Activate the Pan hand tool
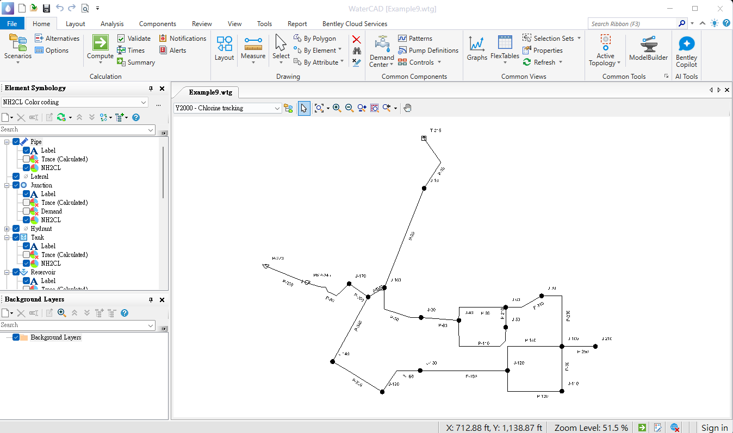 point(407,108)
